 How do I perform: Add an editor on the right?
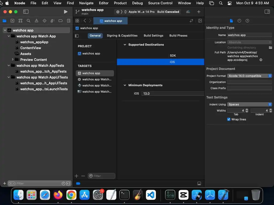click(200, 21)
